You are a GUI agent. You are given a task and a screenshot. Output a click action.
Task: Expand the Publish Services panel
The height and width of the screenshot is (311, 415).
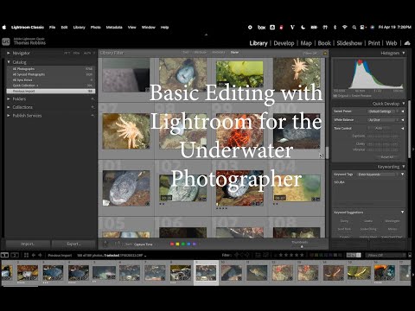point(9,116)
